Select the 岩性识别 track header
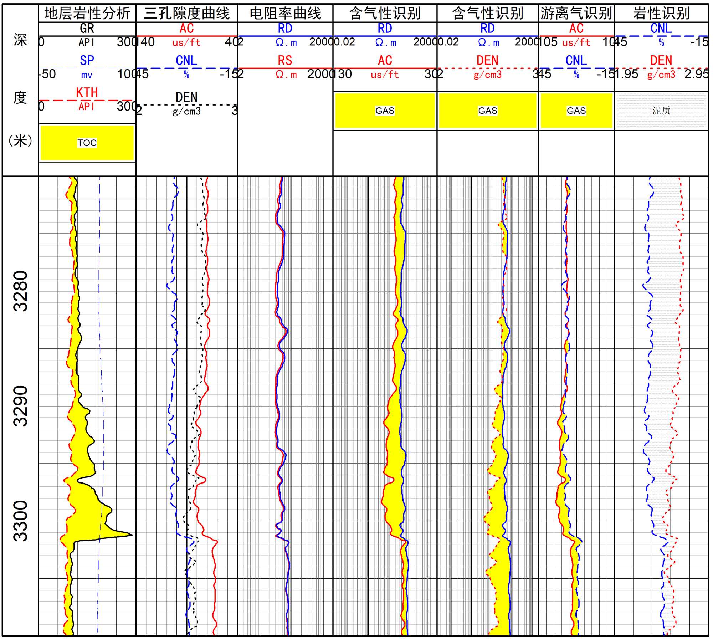This screenshot has width=713, height=644. pyautogui.click(x=661, y=14)
